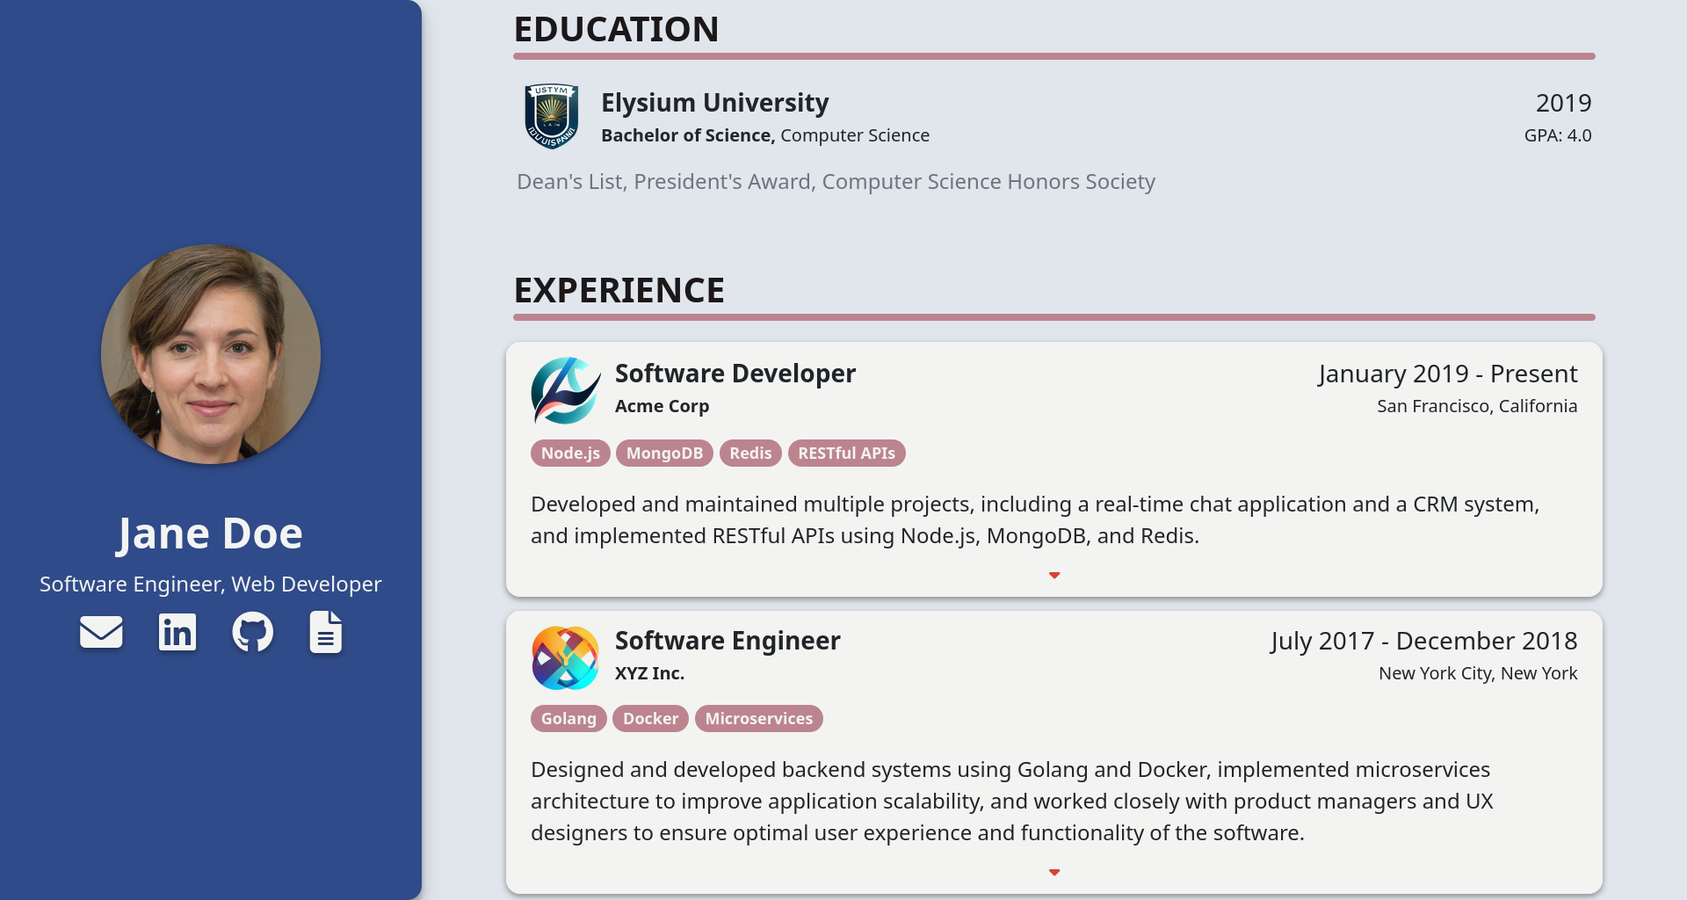The height and width of the screenshot is (900, 1687).
Task: Click Jane Doe's profile photo
Action: (211, 354)
